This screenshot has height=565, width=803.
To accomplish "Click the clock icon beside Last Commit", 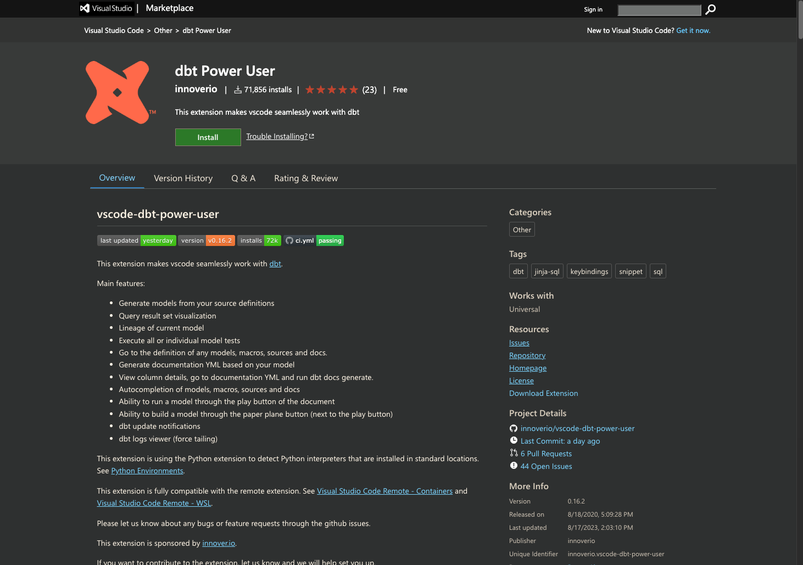I will coord(514,440).
